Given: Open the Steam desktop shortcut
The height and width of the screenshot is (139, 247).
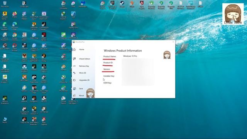Looking at the screenshot, I should (122, 4).
